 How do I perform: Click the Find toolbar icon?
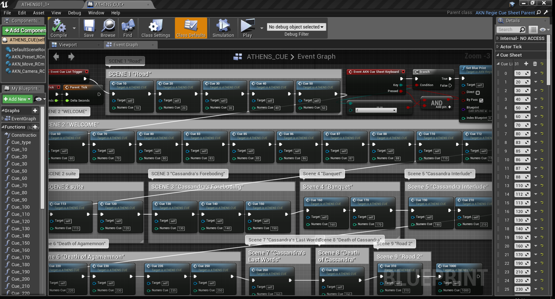pyautogui.click(x=128, y=28)
